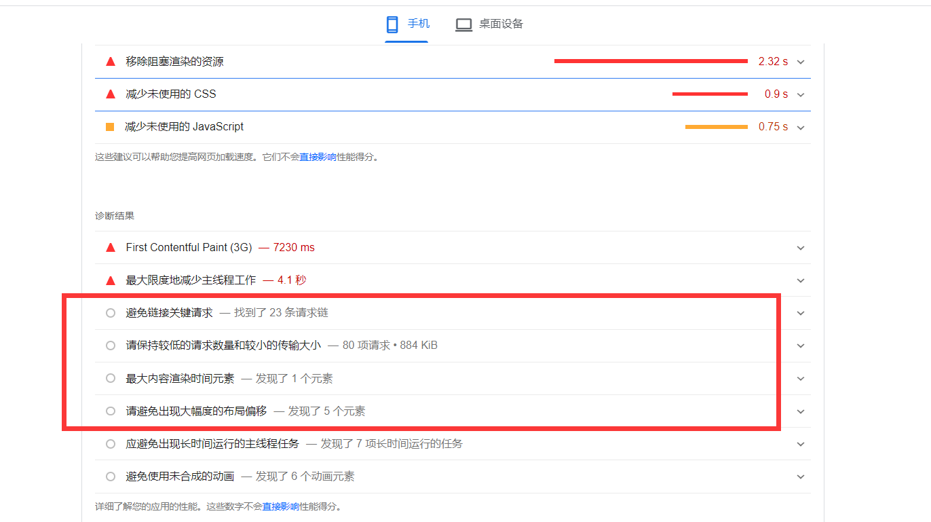Viewport: 931px width, 522px height.
Task: Expand the 最大限度地减少主线程工作 chevron
Action: 801,280
